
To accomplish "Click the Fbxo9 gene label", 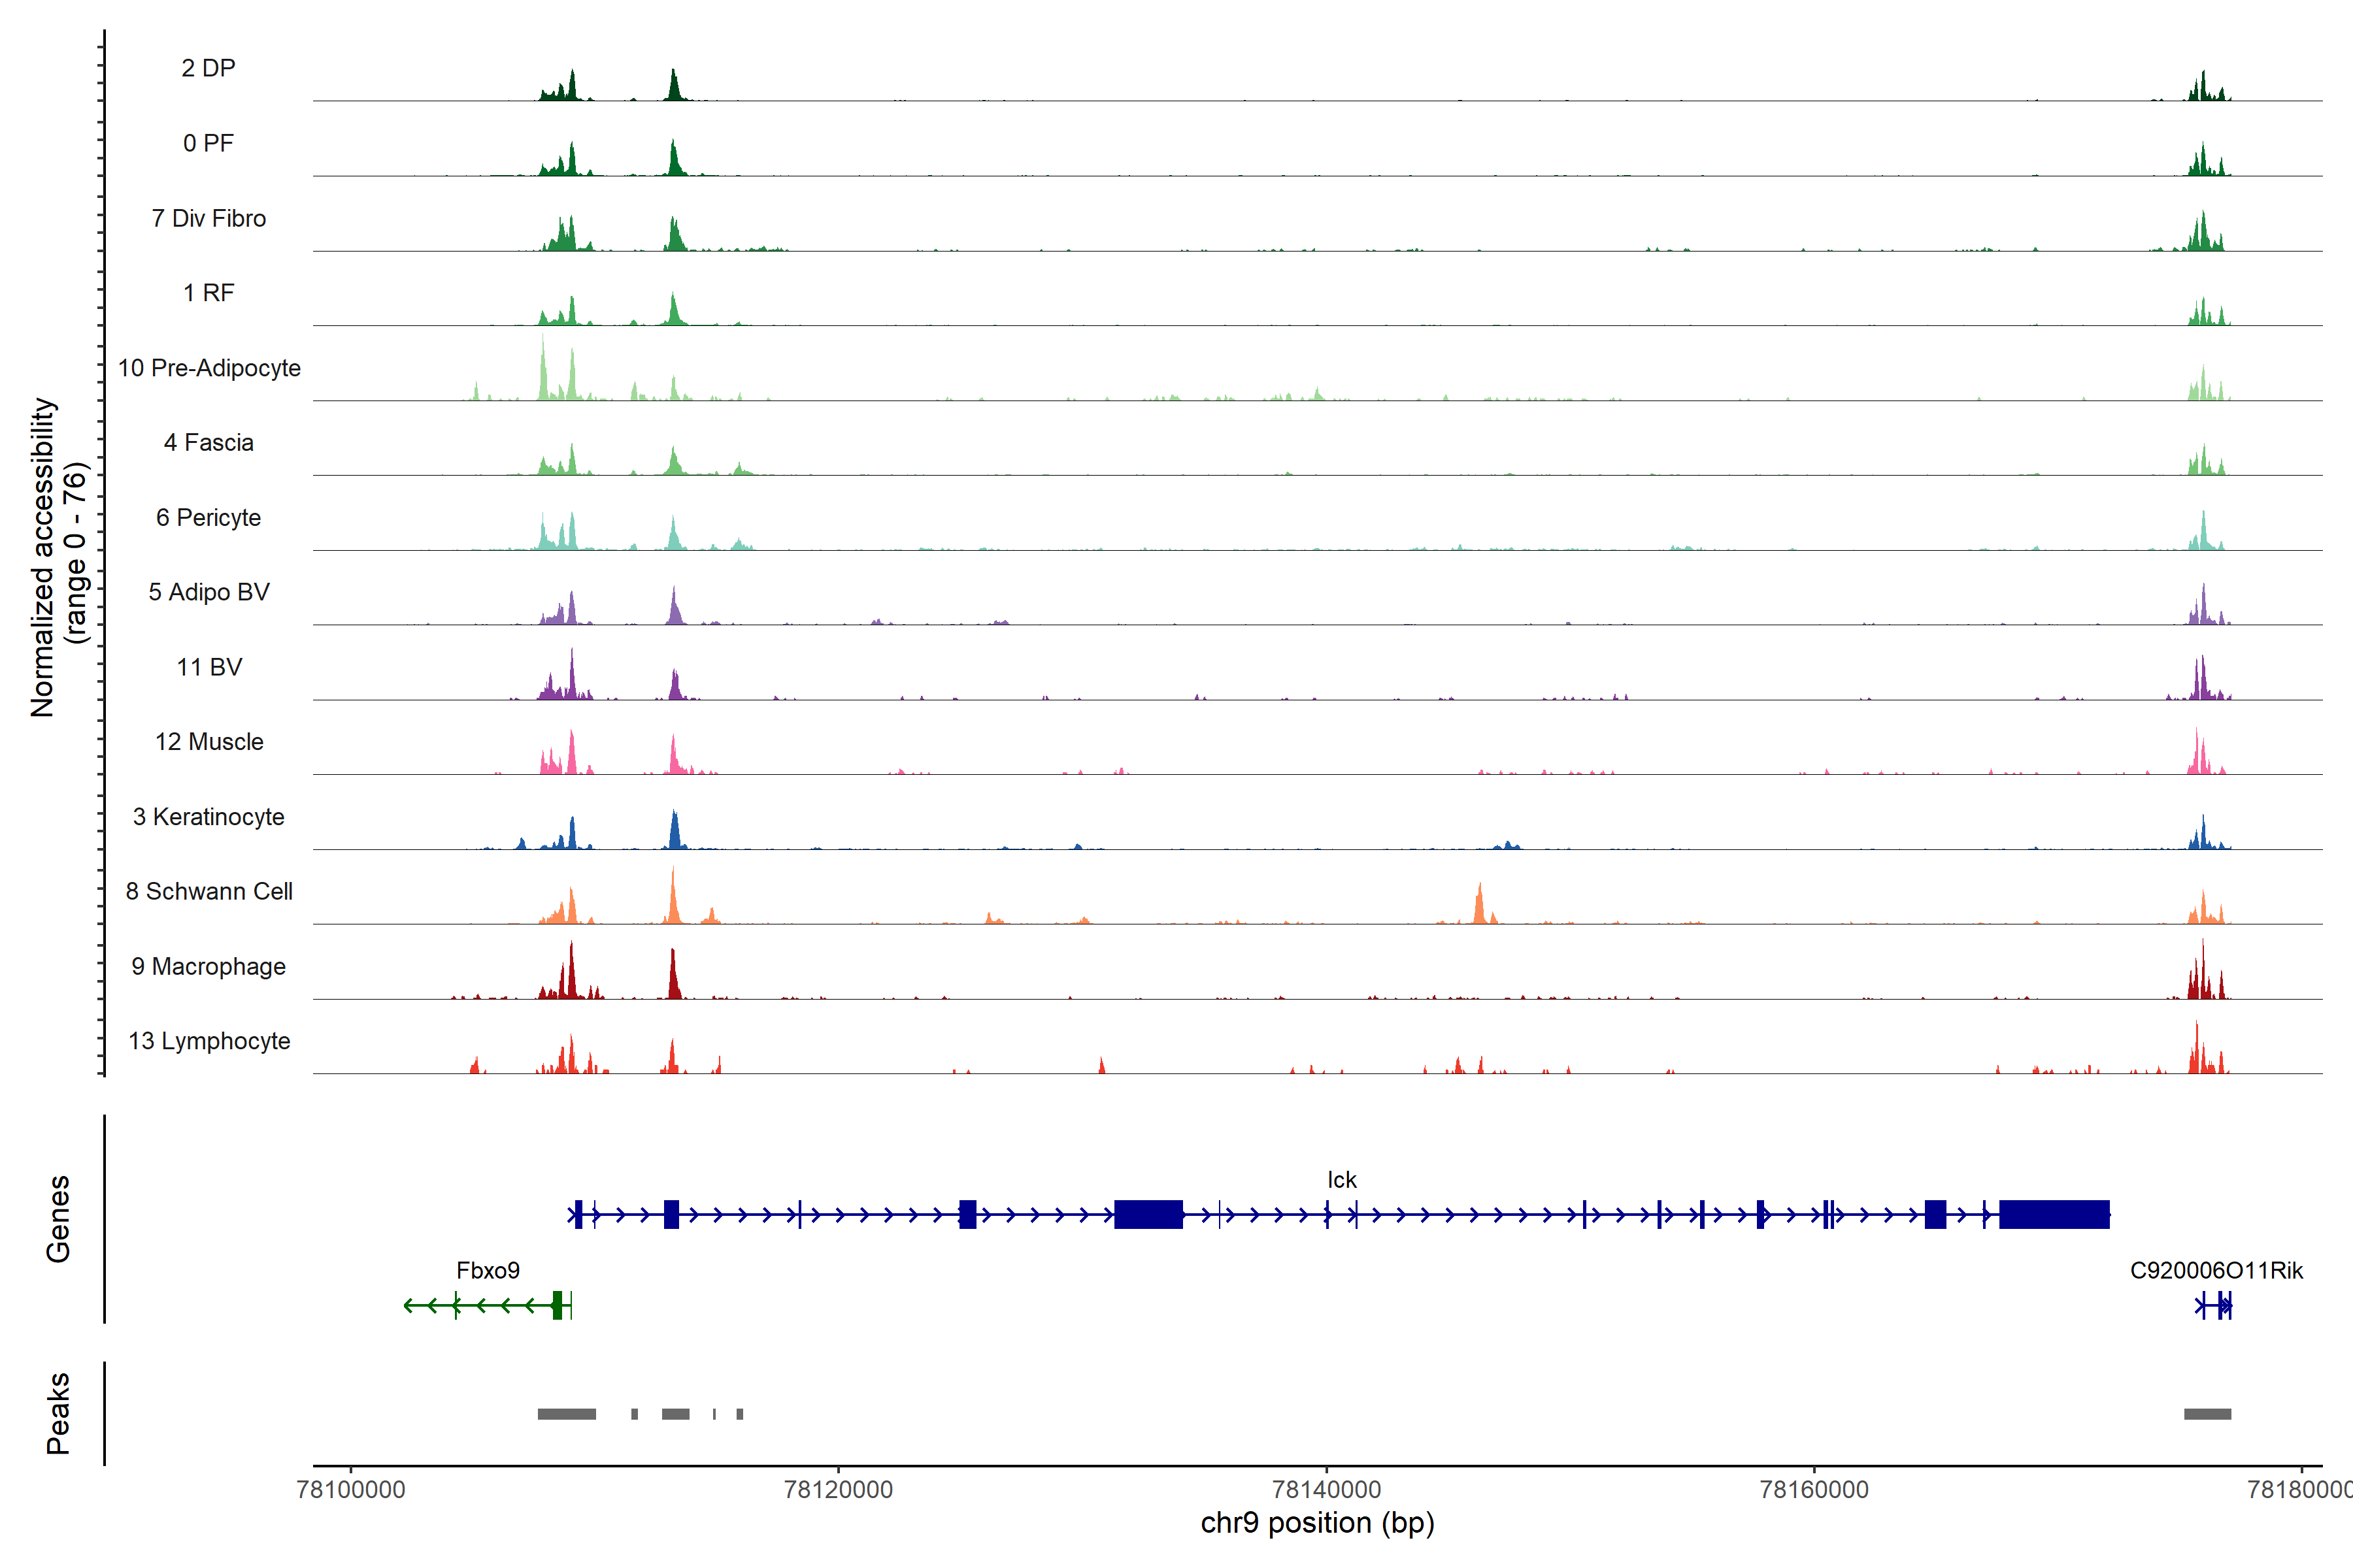I will pyautogui.click(x=488, y=1271).
